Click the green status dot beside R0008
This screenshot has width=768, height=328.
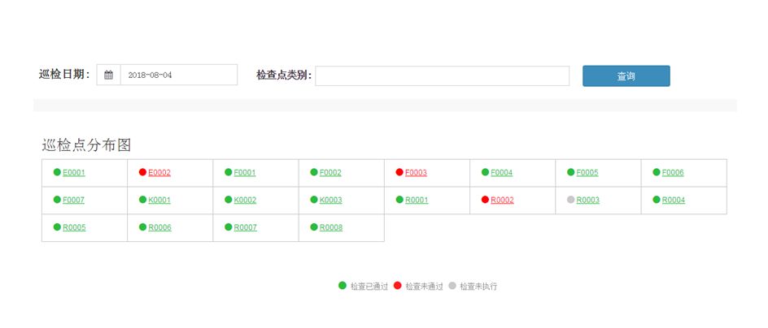pyautogui.click(x=314, y=227)
